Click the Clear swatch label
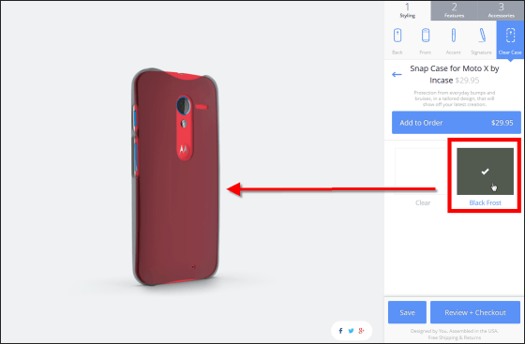 point(423,202)
